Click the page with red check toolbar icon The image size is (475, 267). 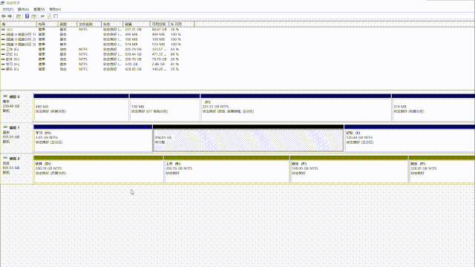point(49,16)
